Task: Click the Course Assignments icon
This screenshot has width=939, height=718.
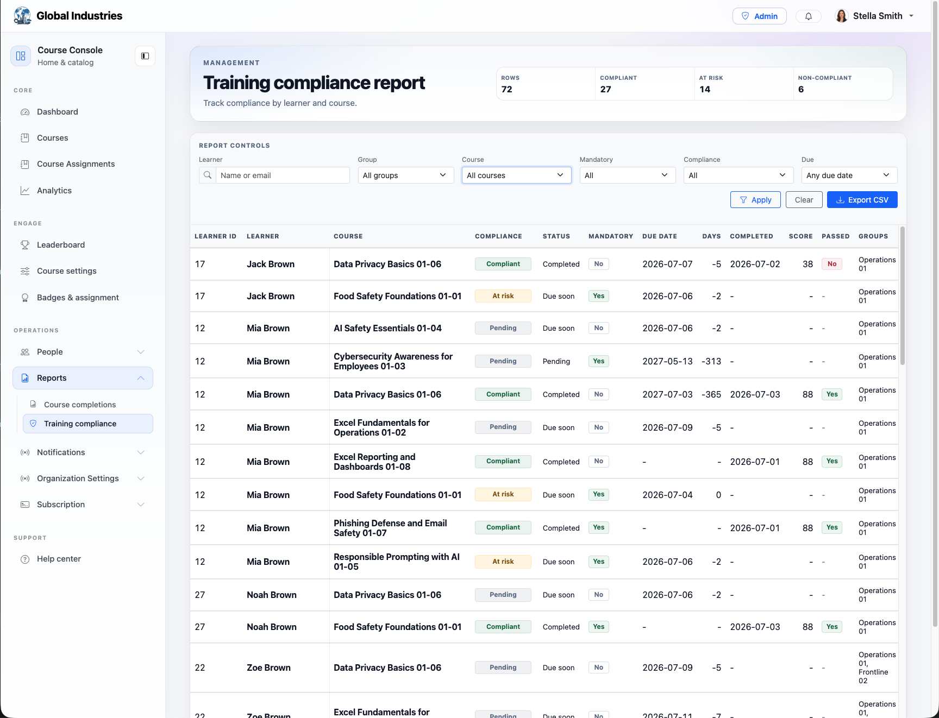Action: pyautogui.click(x=25, y=164)
